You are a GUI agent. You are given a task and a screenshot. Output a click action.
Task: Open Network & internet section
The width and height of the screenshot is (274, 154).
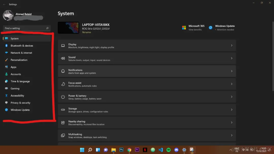click(x=27, y=53)
